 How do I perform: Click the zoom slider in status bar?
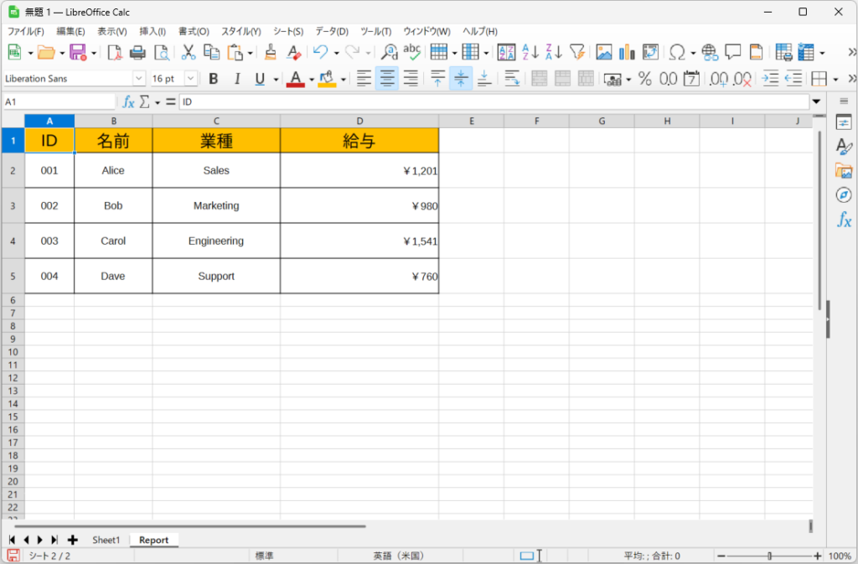tap(769, 556)
